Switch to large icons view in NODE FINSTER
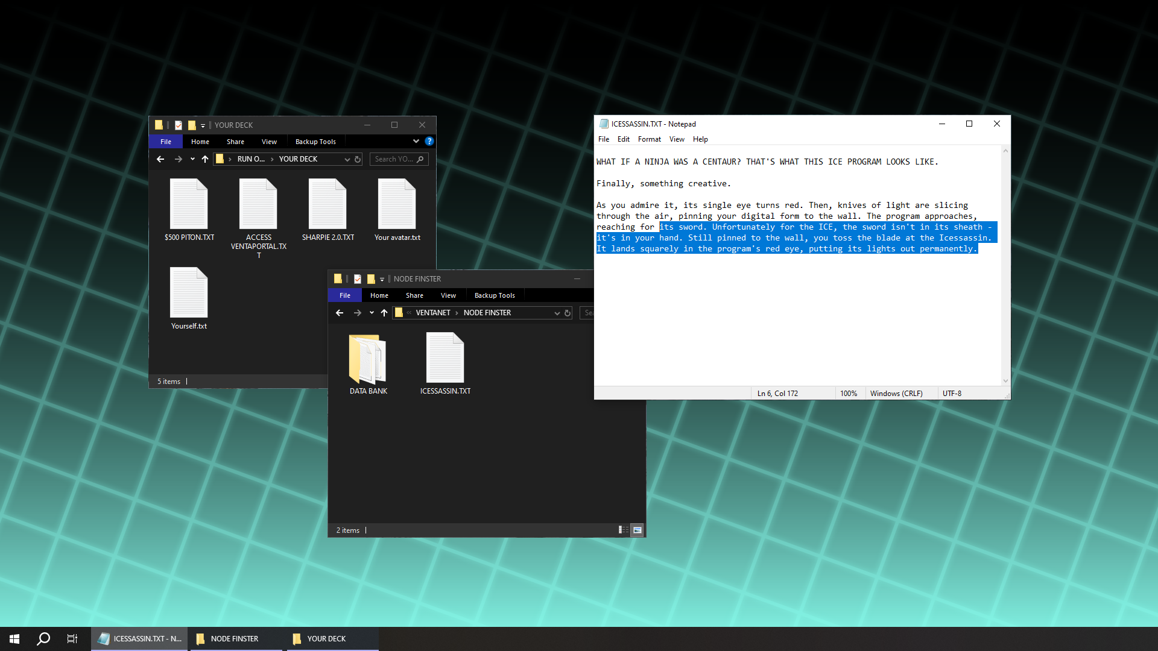Viewport: 1158px width, 651px height. pyautogui.click(x=638, y=530)
